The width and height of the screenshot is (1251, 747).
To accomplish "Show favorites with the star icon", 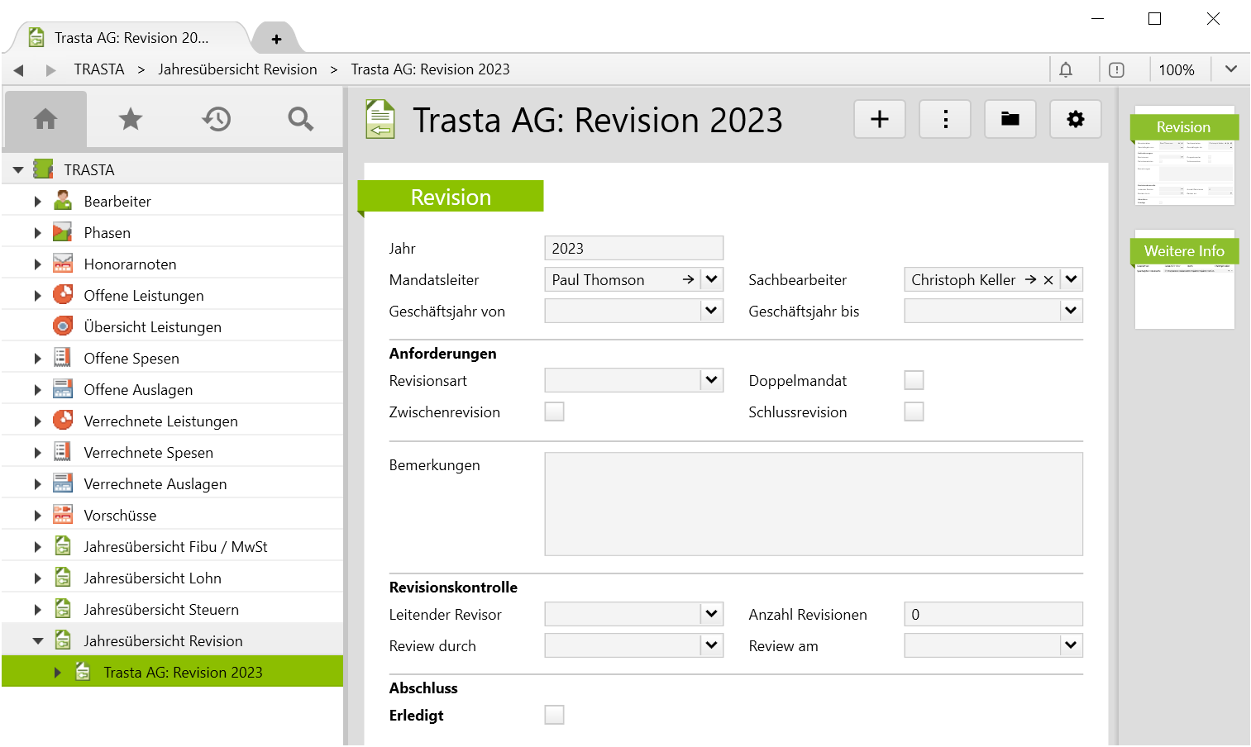I will tap(131, 119).
